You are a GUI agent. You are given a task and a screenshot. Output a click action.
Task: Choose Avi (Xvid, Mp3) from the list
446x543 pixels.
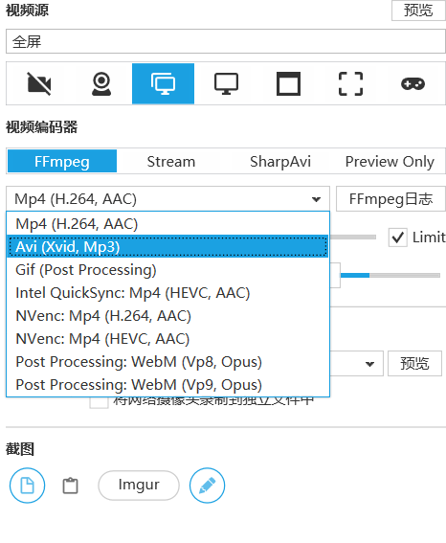click(167, 246)
